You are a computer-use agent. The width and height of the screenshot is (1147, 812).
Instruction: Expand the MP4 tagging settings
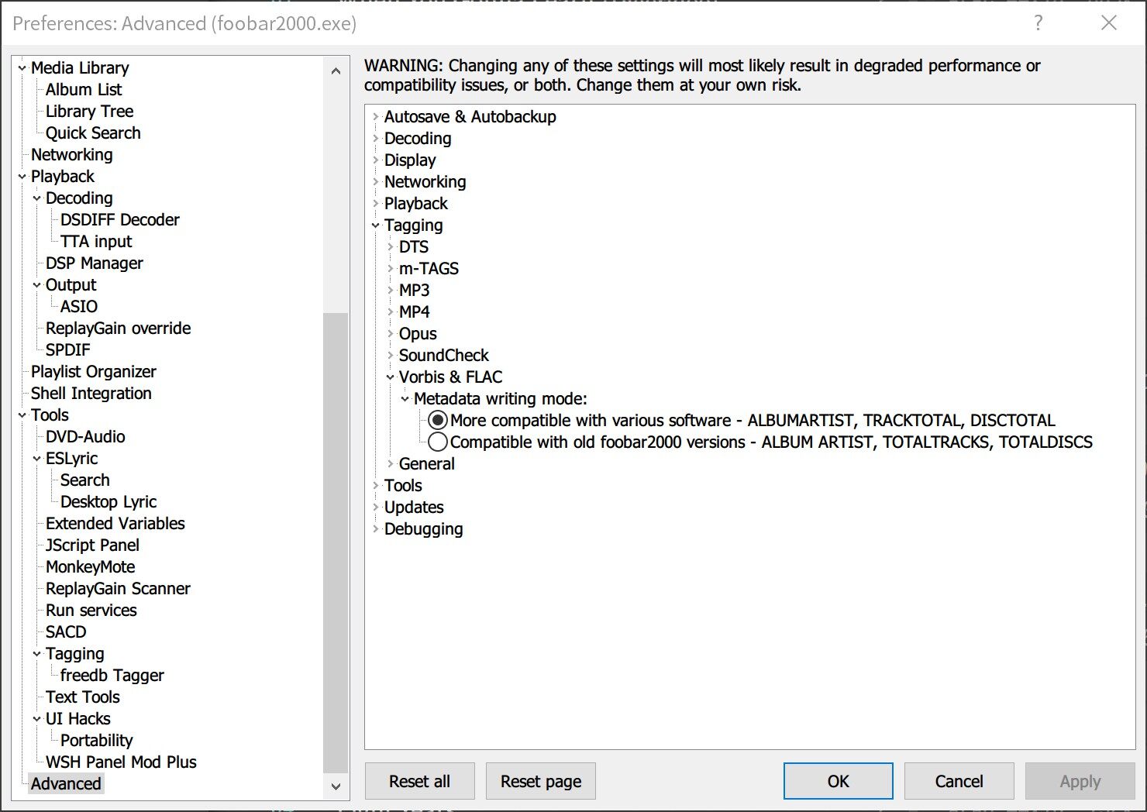point(391,312)
